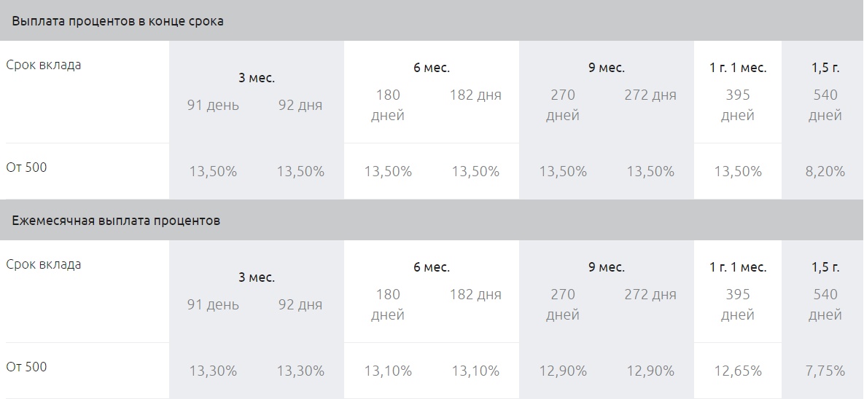Select "395 дней" in the end-of-term table

click(738, 105)
